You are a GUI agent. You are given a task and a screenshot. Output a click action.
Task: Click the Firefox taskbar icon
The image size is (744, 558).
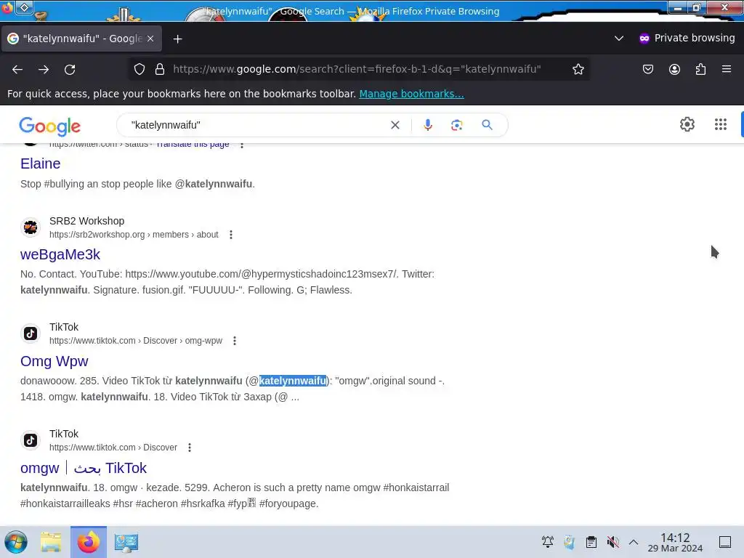89,542
